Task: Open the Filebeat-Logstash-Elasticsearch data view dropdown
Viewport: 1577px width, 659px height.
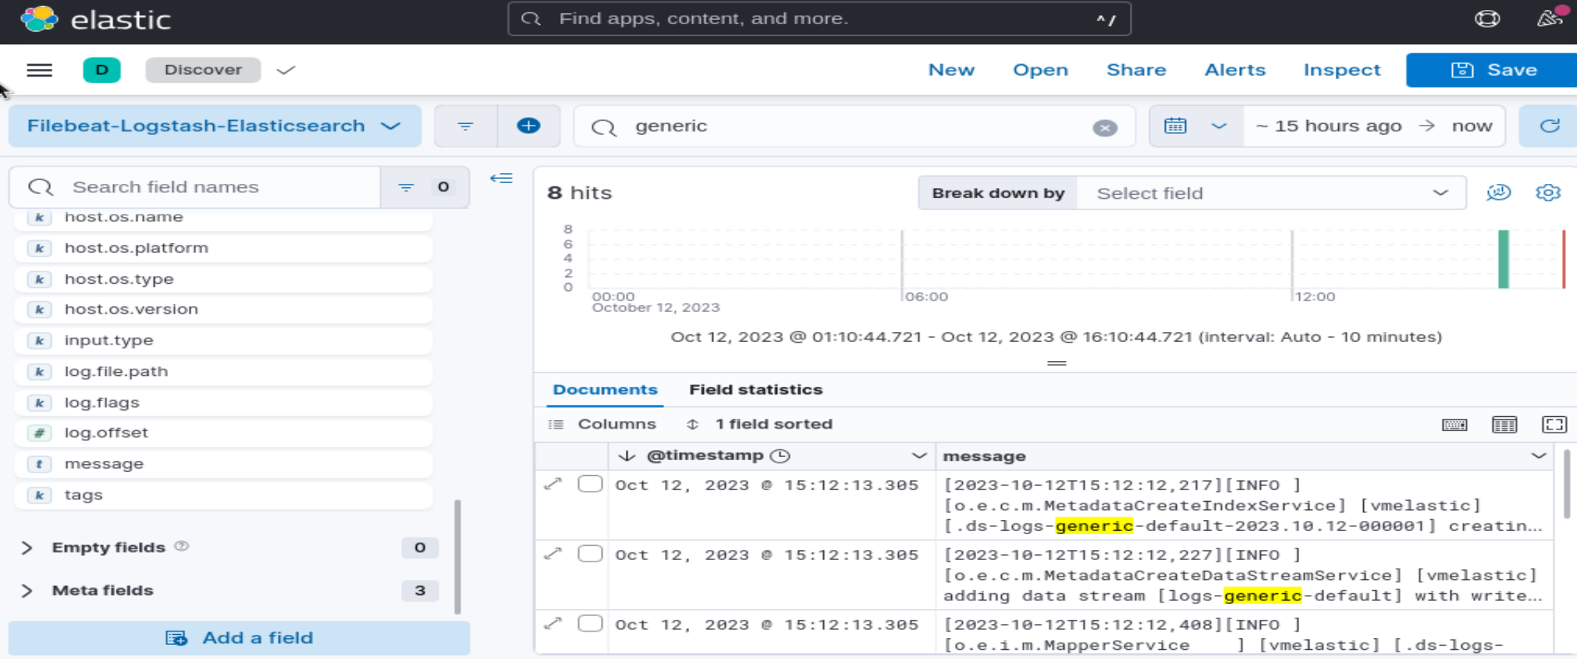Action: (214, 126)
